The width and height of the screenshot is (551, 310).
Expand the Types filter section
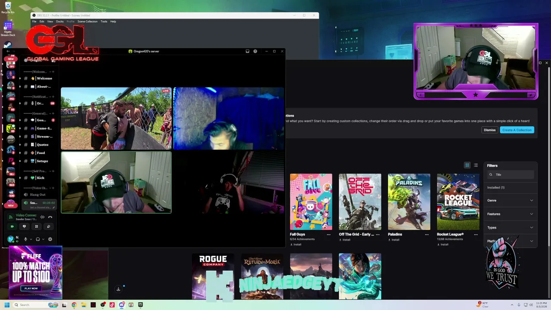(511, 227)
